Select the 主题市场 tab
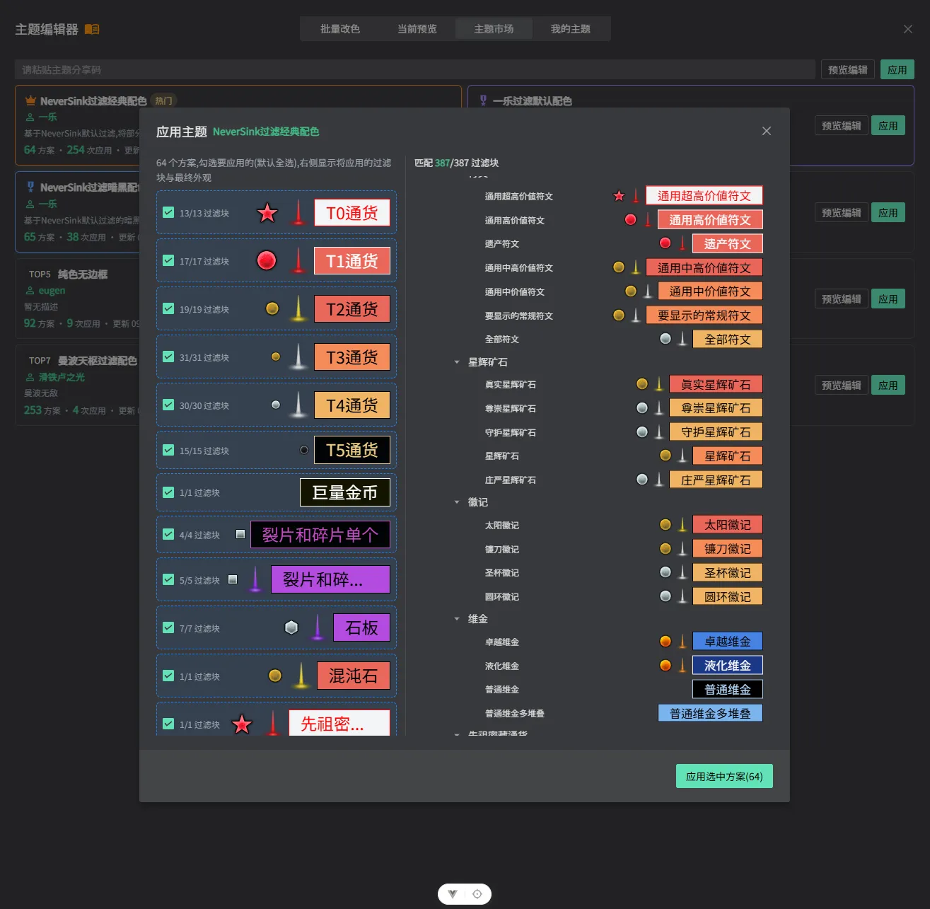This screenshot has width=930, height=909. [x=494, y=29]
